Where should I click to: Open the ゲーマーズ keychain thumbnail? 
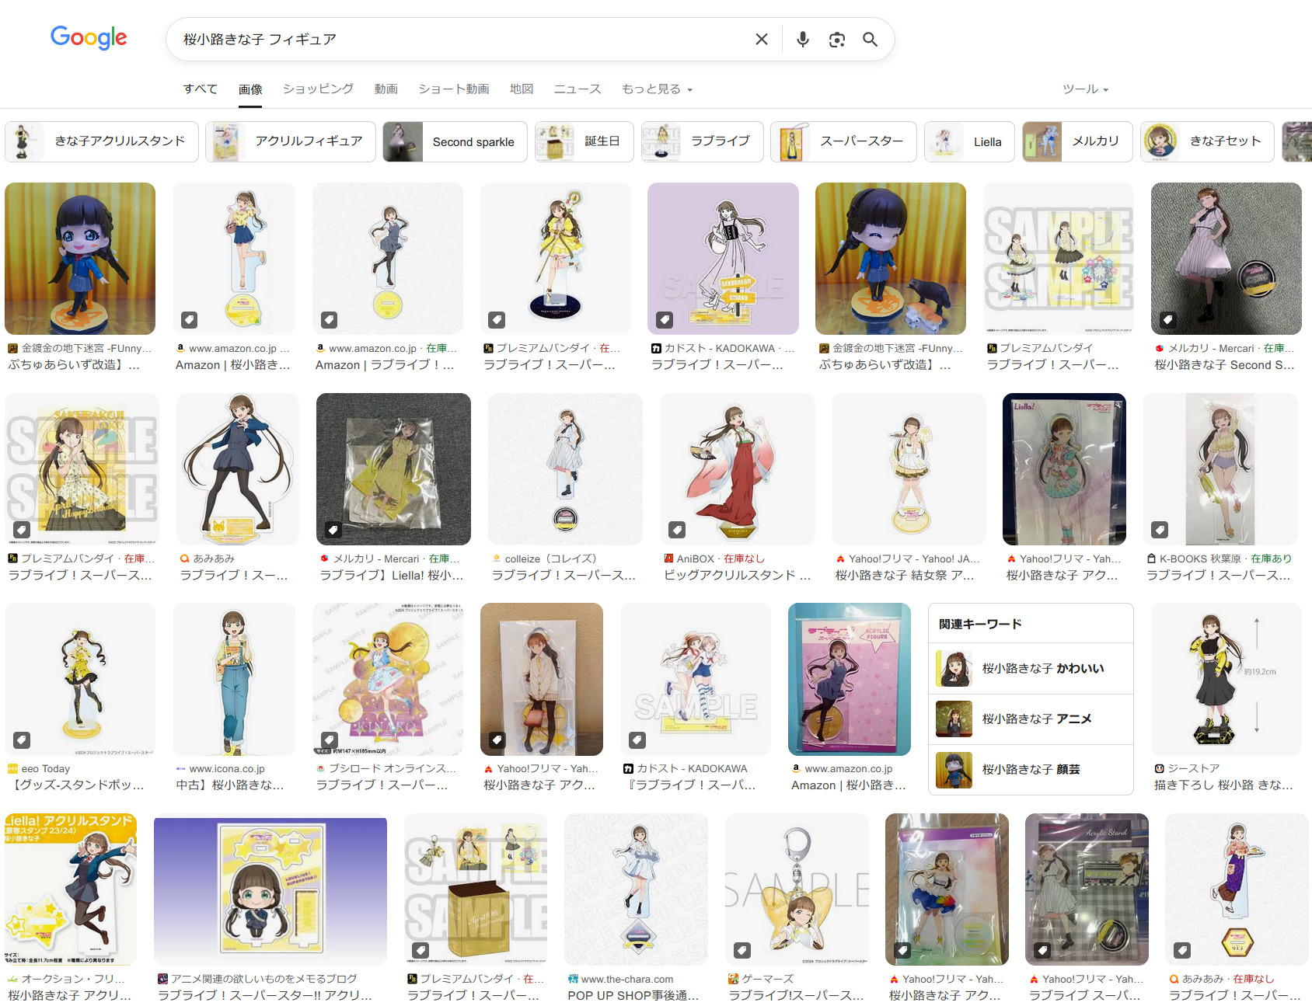pos(796,889)
